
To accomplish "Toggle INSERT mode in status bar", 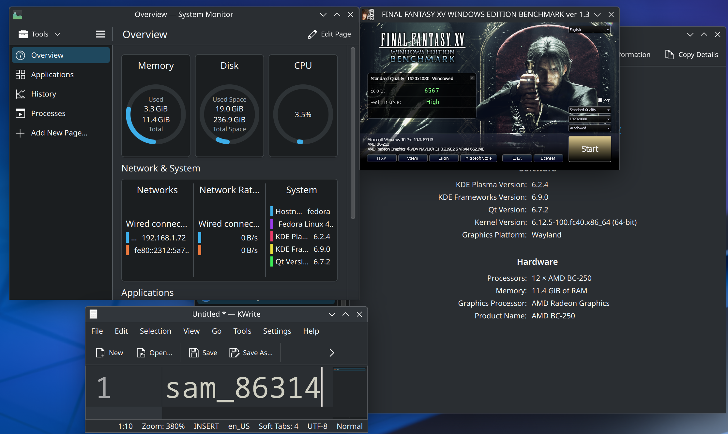I will point(206,426).
